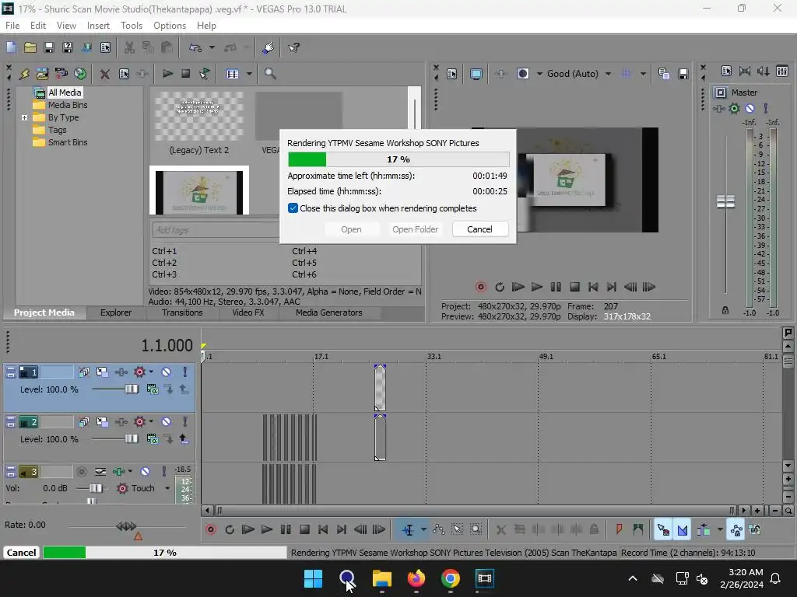This screenshot has width=797, height=597.
Task: Click the Undo arrow icon
Action: tap(195, 47)
